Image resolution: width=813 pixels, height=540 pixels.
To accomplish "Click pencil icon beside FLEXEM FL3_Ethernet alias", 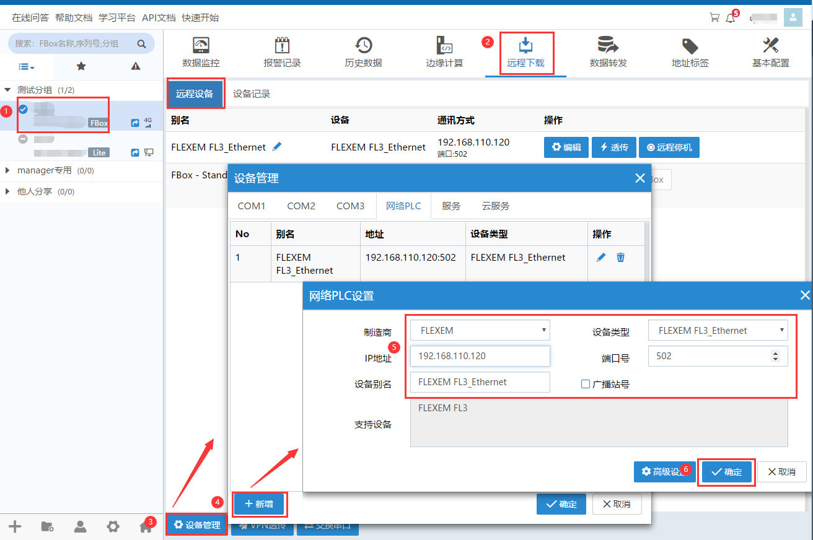I will click(x=277, y=147).
